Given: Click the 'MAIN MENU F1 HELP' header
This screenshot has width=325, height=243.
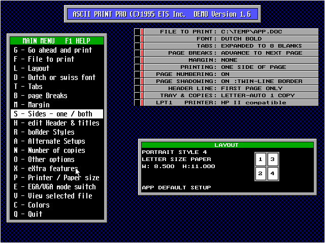Looking at the screenshot, I should coord(57,40).
